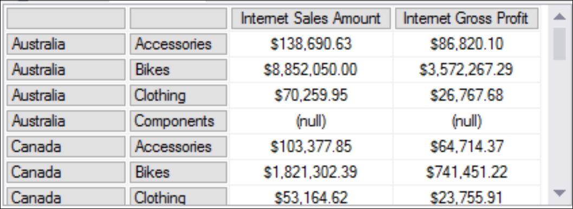Screen dimensions: 573x209
Task: Select the Bikes cell under Australia
Action: 178,70
